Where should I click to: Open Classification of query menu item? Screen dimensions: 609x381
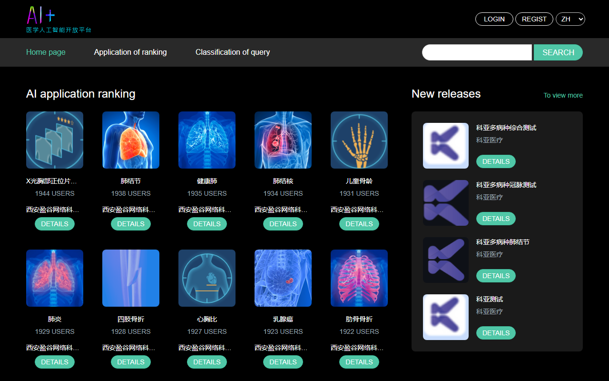[233, 52]
